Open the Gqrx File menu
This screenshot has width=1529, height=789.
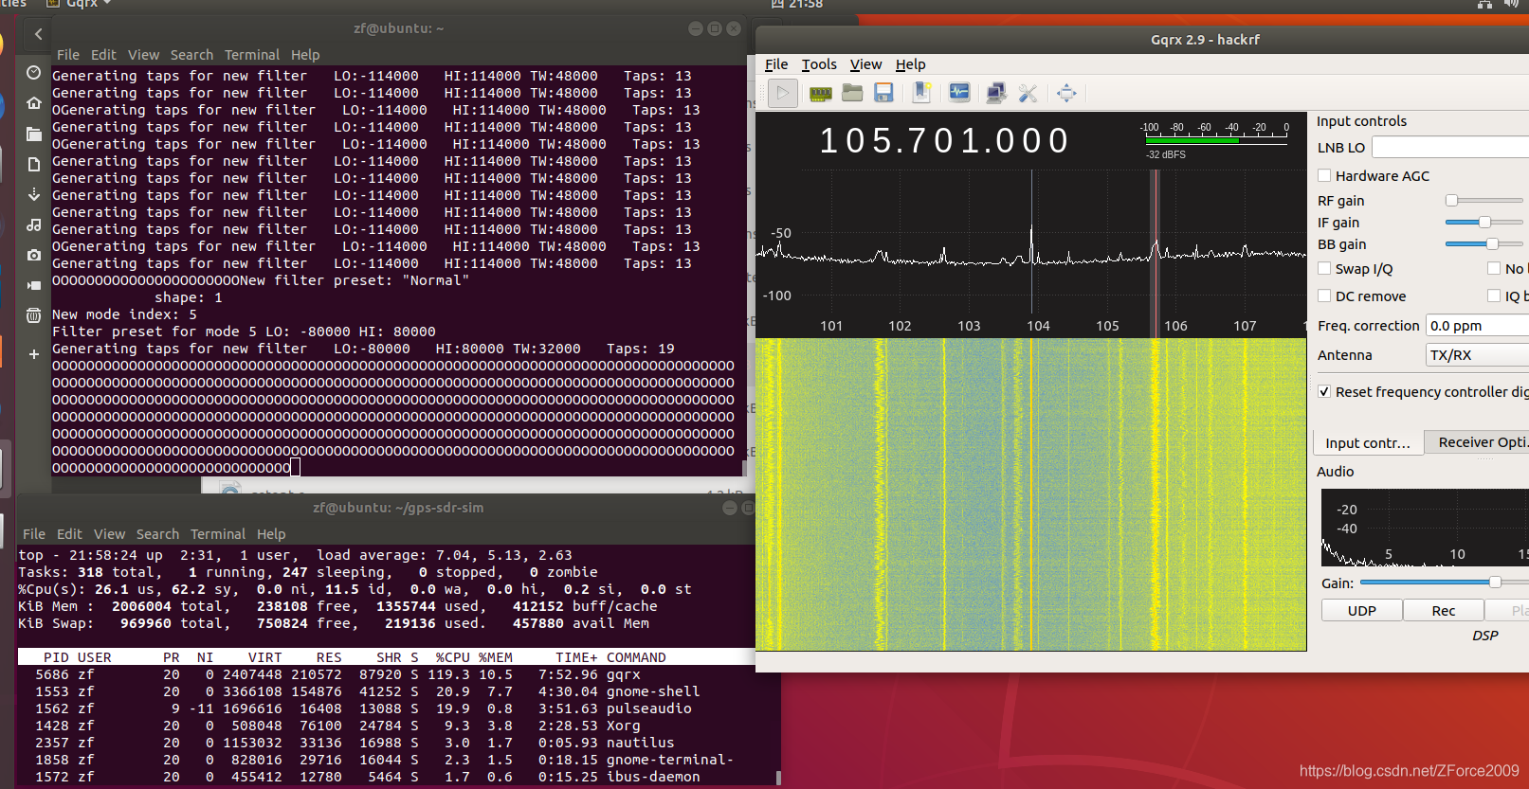(x=776, y=64)
